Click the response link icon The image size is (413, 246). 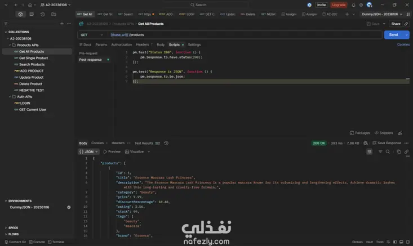(x=406, y=151)
